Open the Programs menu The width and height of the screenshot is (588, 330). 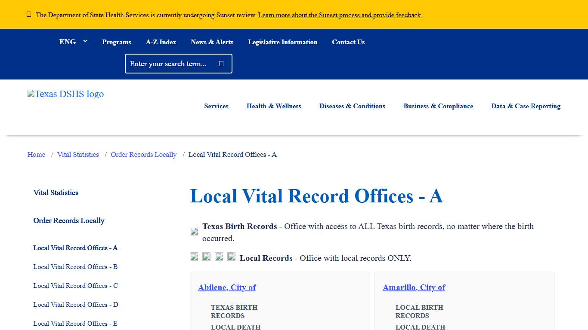[116, 42]
